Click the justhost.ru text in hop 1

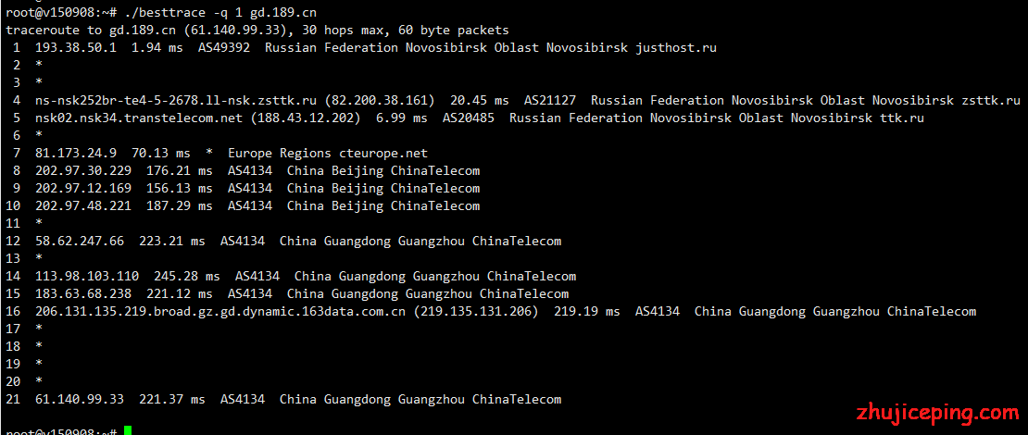[x=676, y=48]
